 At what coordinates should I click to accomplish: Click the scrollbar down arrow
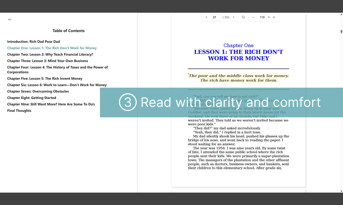click(x=341, y=191)
